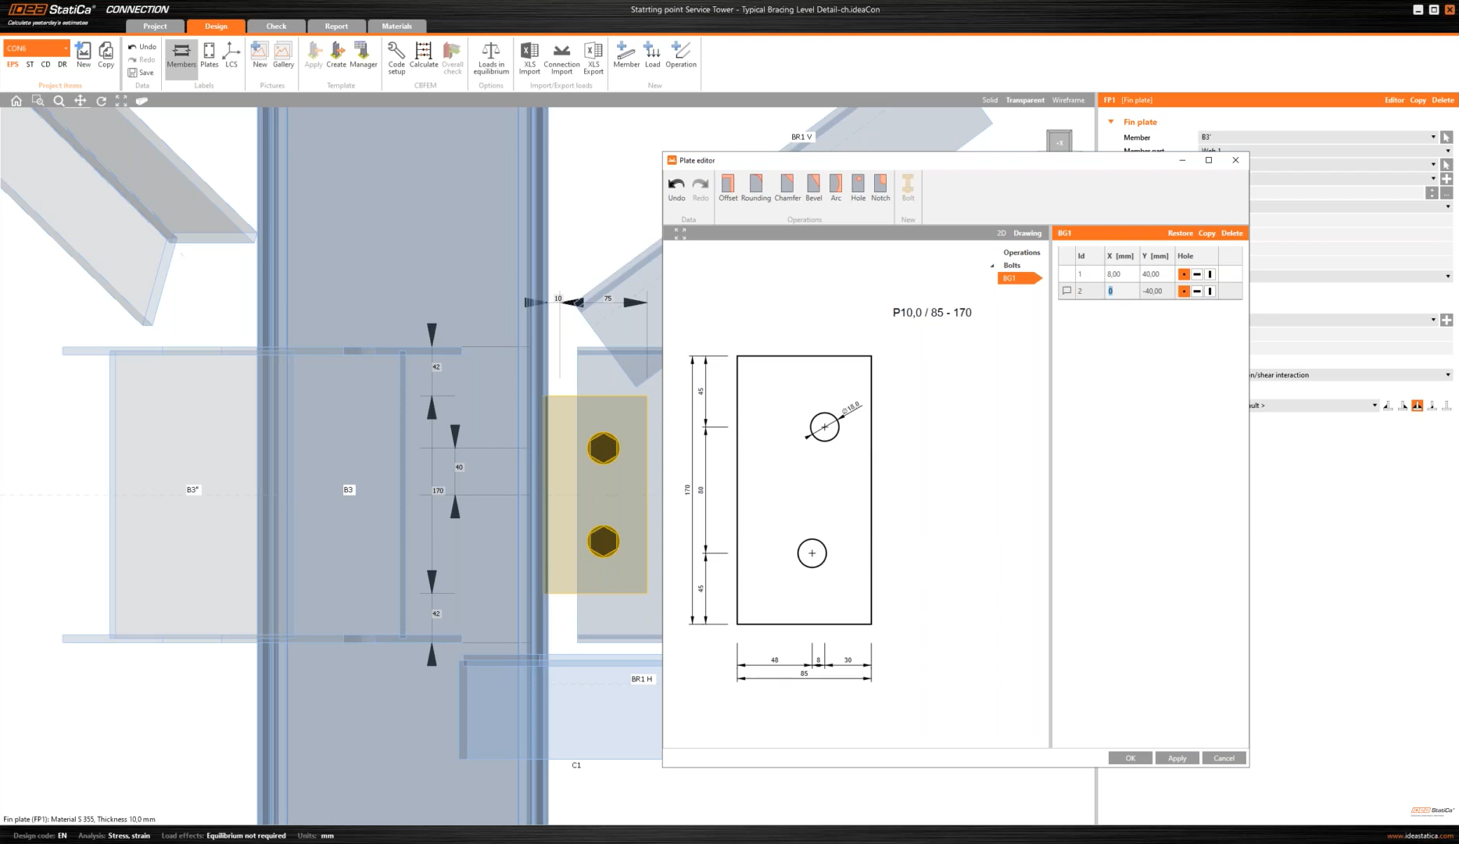Open the Member B3' dropdown

click(1432, 138)
